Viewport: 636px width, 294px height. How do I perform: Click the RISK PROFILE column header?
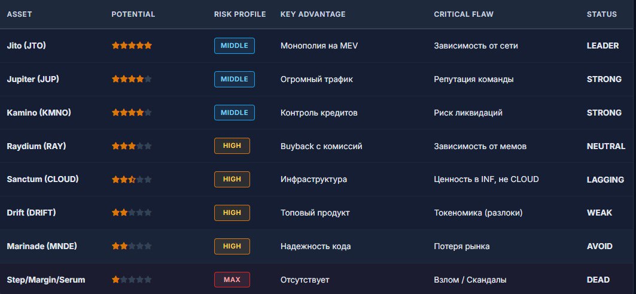(240, 14)
